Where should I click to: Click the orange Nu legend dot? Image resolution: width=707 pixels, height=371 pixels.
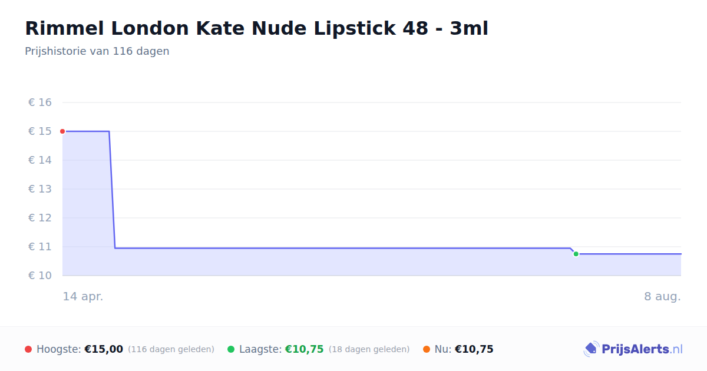pyautogui.click(x=427, y=349)
